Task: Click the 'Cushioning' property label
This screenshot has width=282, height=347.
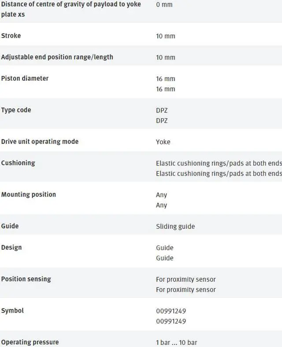Action: pyautogui.click(x=18, y=163)
